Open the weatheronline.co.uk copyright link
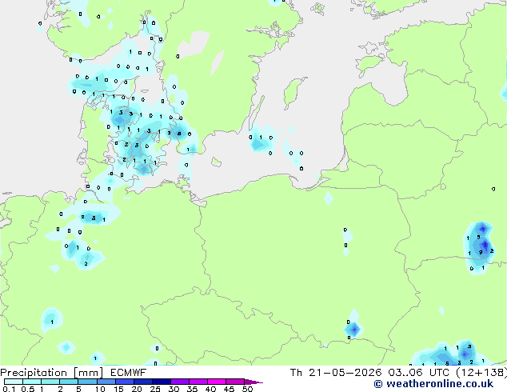507x392 pixels. click(433, 384)
